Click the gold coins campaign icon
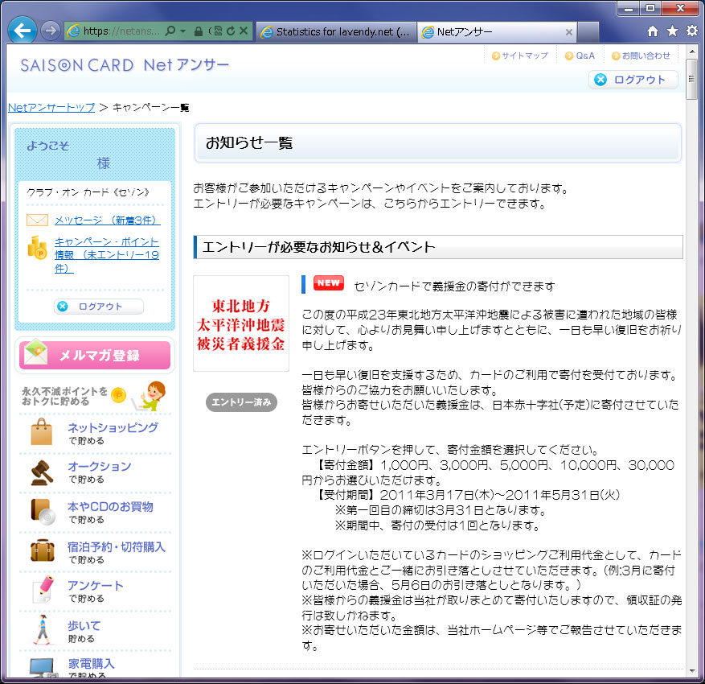 click(x=37, y=248)
